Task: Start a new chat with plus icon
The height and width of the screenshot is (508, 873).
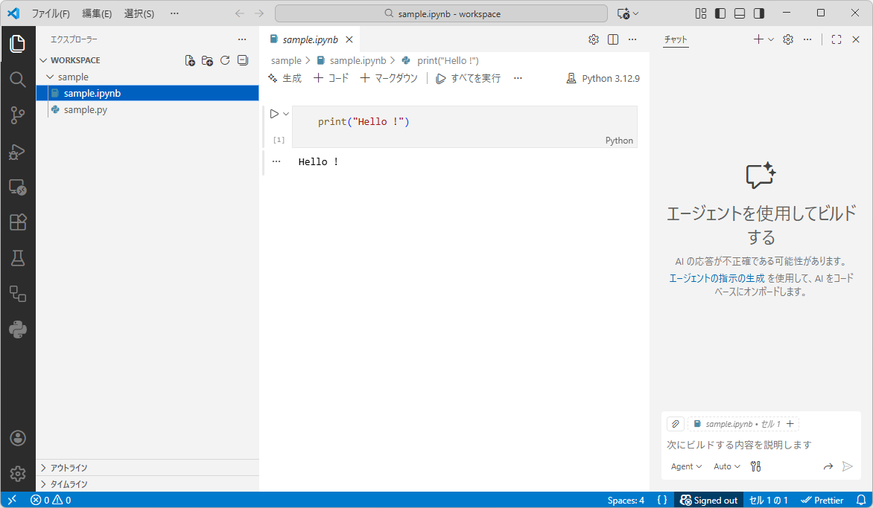Action: click(758, 39)
